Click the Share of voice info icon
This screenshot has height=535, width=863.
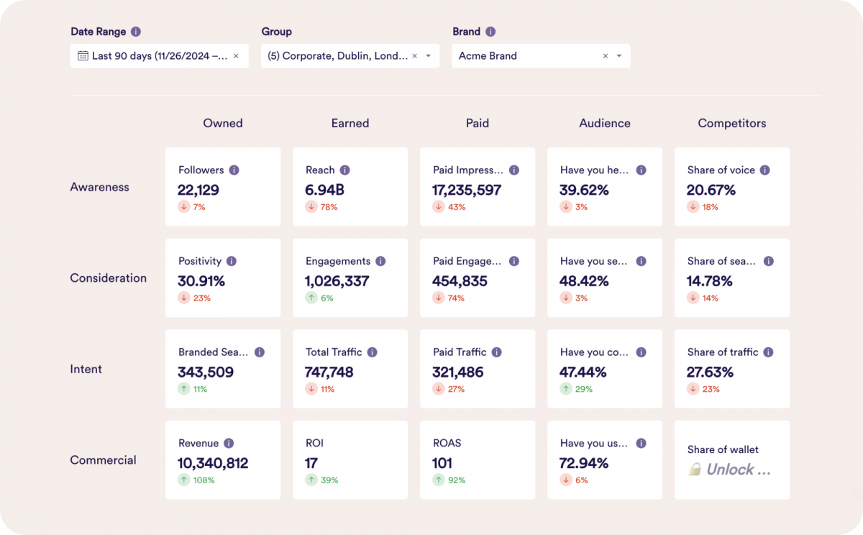tap(765, 170)
